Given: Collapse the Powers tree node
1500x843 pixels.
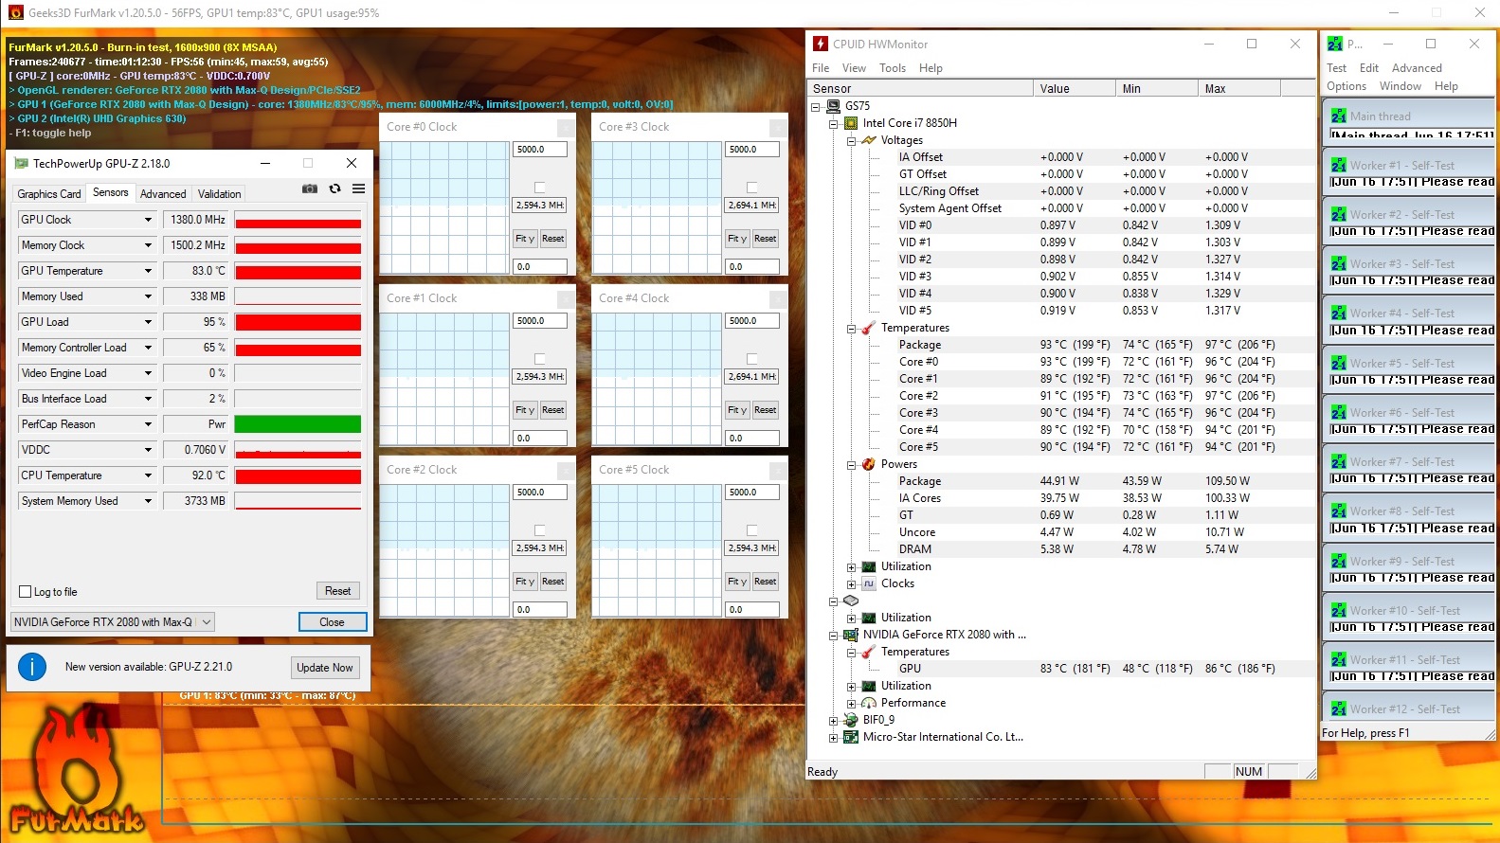Looking at the screenshot, I should (851, 464).
